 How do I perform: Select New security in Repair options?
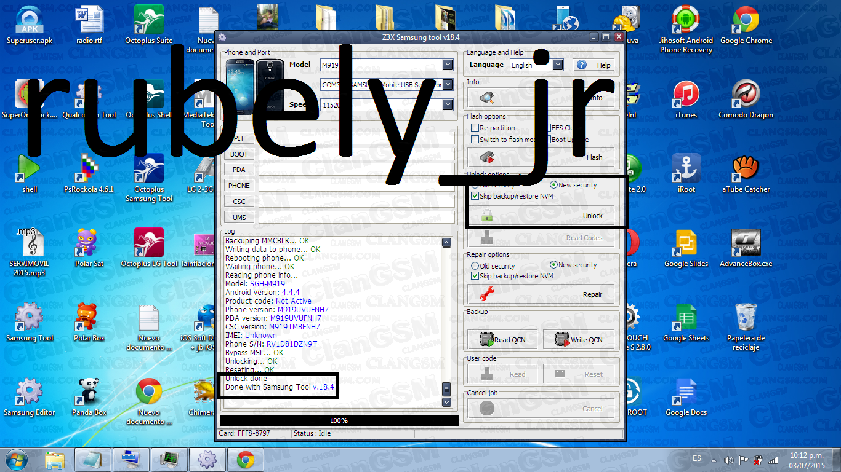(553, 265)
